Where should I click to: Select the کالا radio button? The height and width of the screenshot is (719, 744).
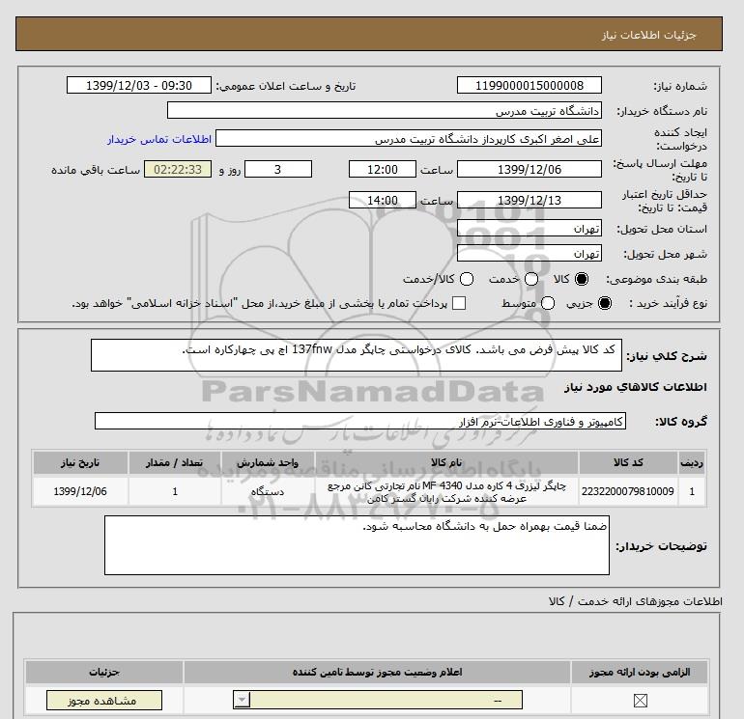pyautogui.click(x=582, y=279)
